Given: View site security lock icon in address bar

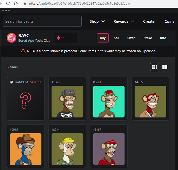Looking at the screenshot, I should (25, 3).
